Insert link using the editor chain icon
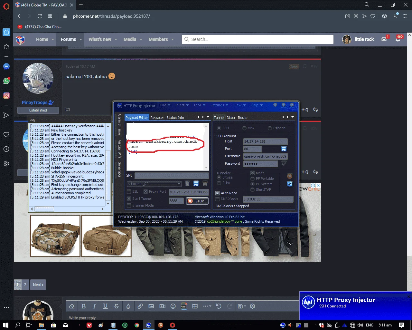 pyautogui.click(x=140, y=306)
